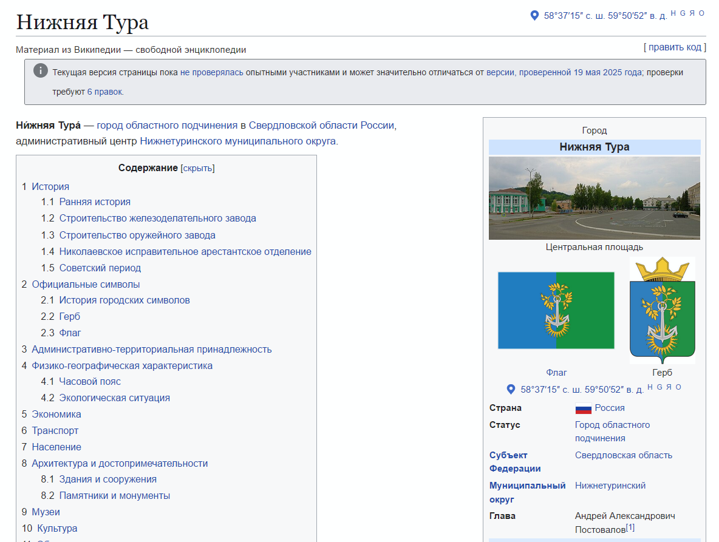Screen dimensions: 719x542
Task: Click the Я map link in infobox
Action: pyautogui.click(x=669, y=387)
